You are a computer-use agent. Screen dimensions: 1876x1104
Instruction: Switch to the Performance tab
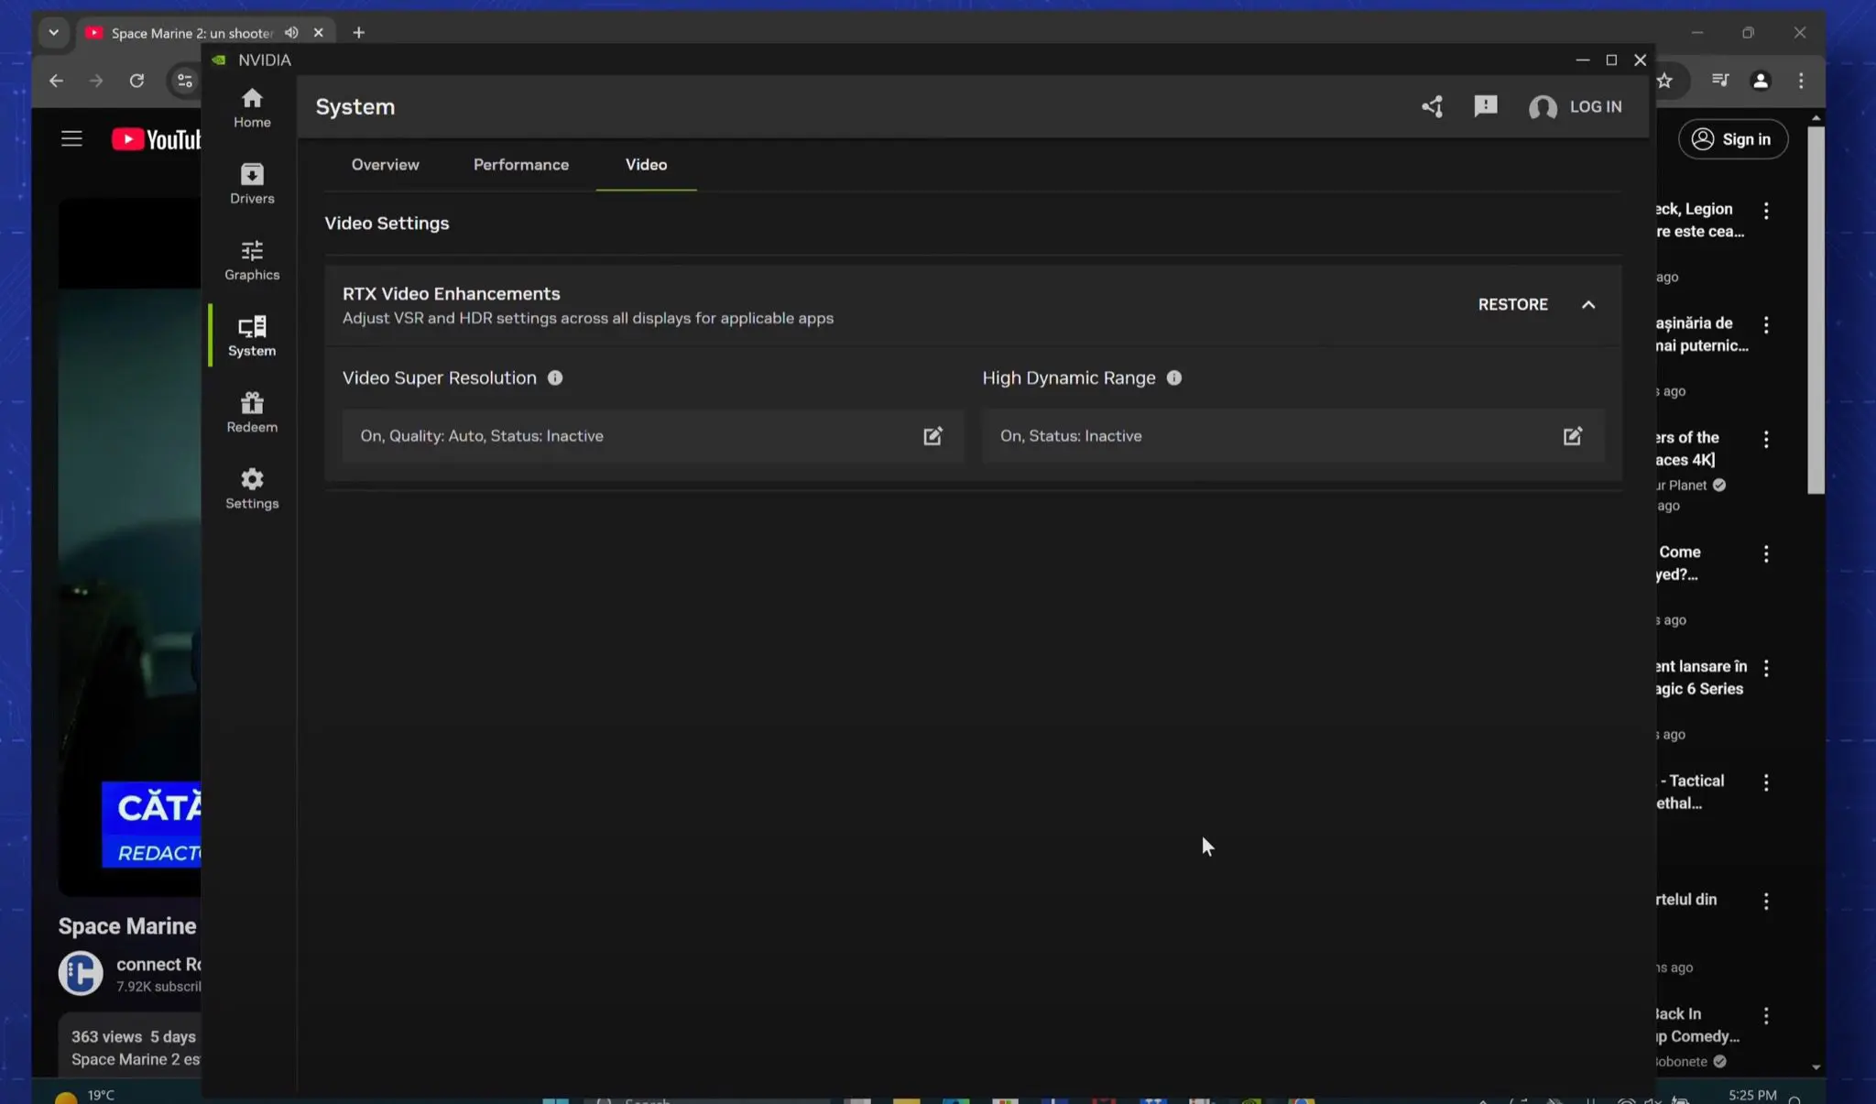(521, 165)
